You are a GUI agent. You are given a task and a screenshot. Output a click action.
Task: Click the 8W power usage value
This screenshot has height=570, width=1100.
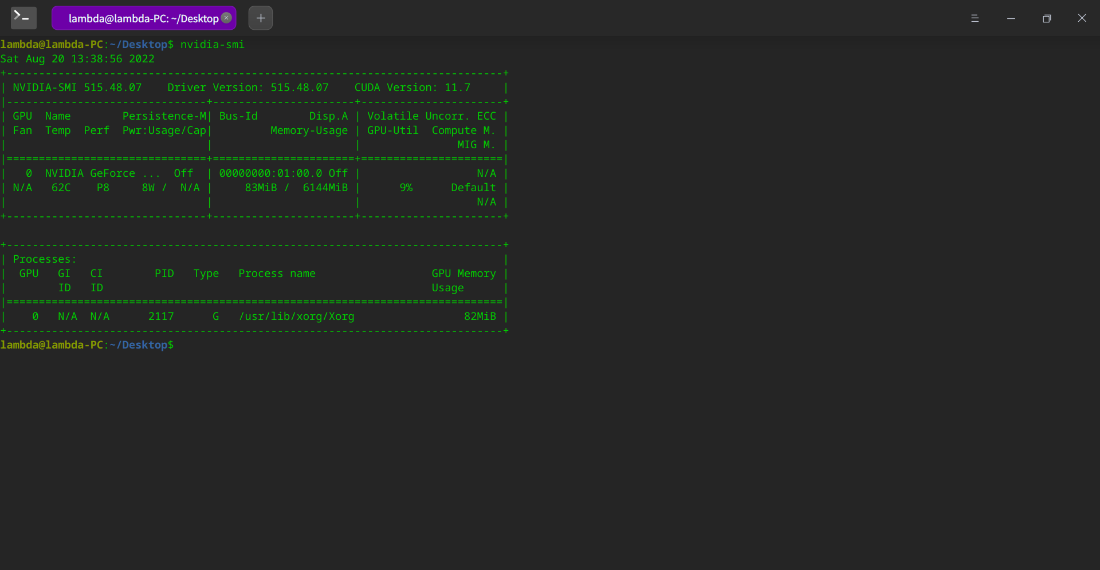[148, 188]
